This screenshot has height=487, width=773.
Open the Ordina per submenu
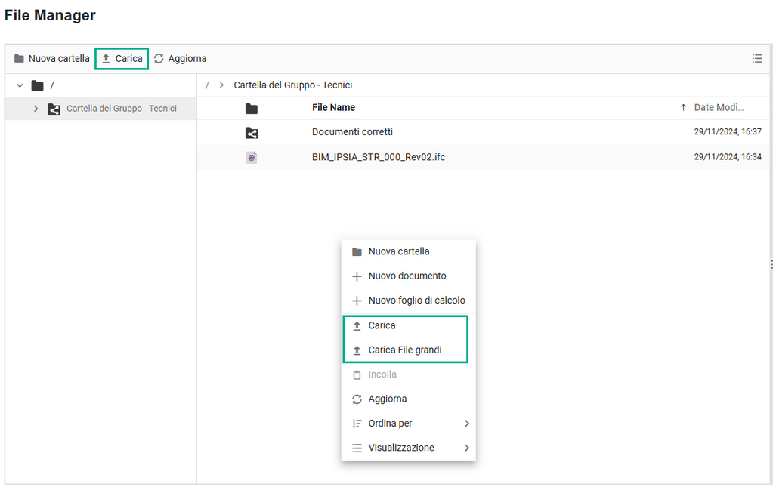tap(390, 424)
